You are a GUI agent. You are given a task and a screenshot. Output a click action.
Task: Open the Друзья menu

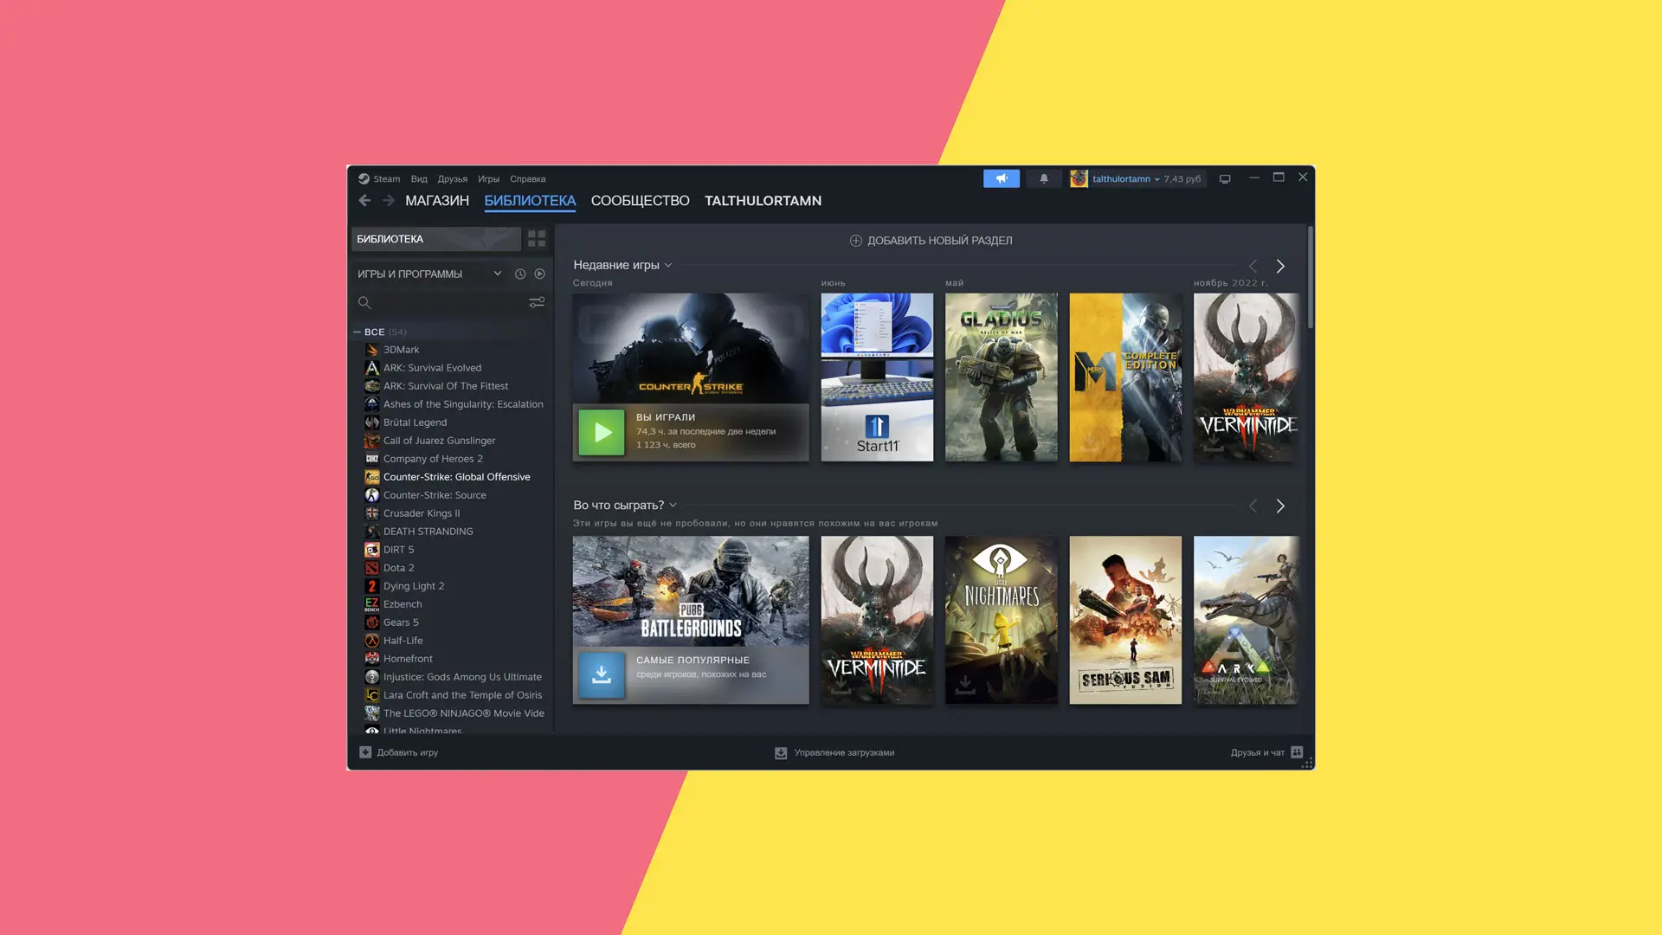pyautogui.click(x=452, y=179)
